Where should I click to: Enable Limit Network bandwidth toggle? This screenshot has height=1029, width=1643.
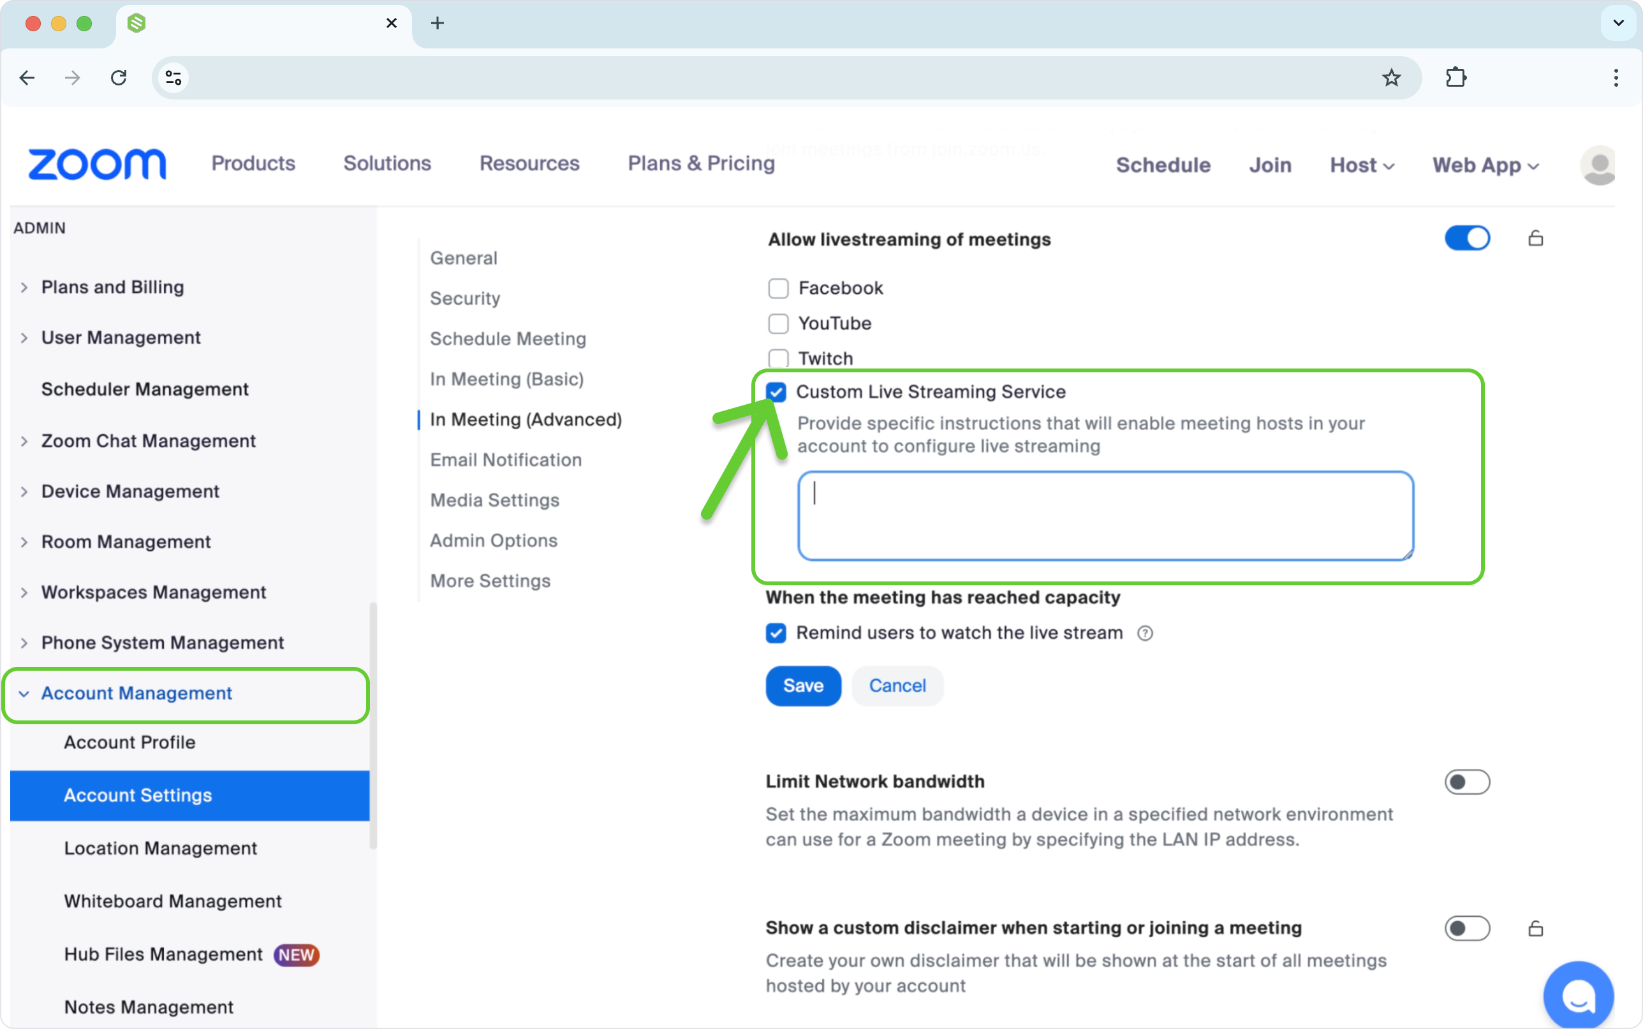1468,782
